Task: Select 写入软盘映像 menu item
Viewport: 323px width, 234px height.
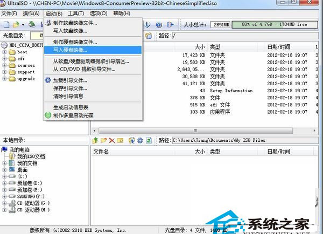Action: pyautogui.click(x=93, y=31)
